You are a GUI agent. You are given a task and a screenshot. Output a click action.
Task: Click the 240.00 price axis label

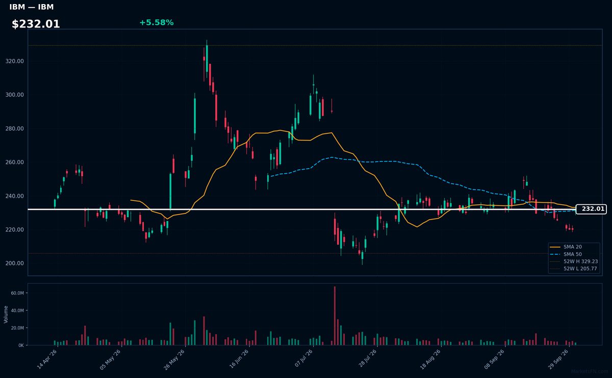[14, 196]
